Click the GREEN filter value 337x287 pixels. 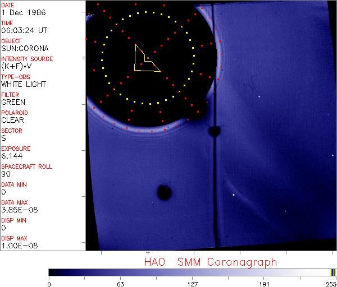coord(13,102)
